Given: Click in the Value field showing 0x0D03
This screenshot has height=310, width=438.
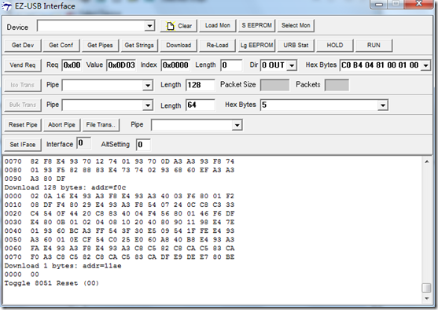Looking at the screenshot, I should click(x=121, y=65).
